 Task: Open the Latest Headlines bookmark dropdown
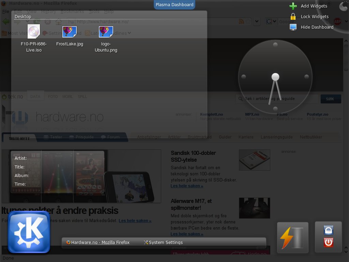(x=108, y=33)
